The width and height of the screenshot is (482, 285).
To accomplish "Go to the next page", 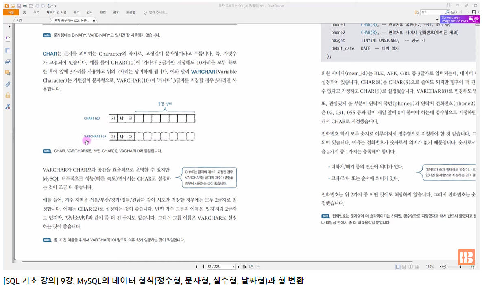I will 238,267.
